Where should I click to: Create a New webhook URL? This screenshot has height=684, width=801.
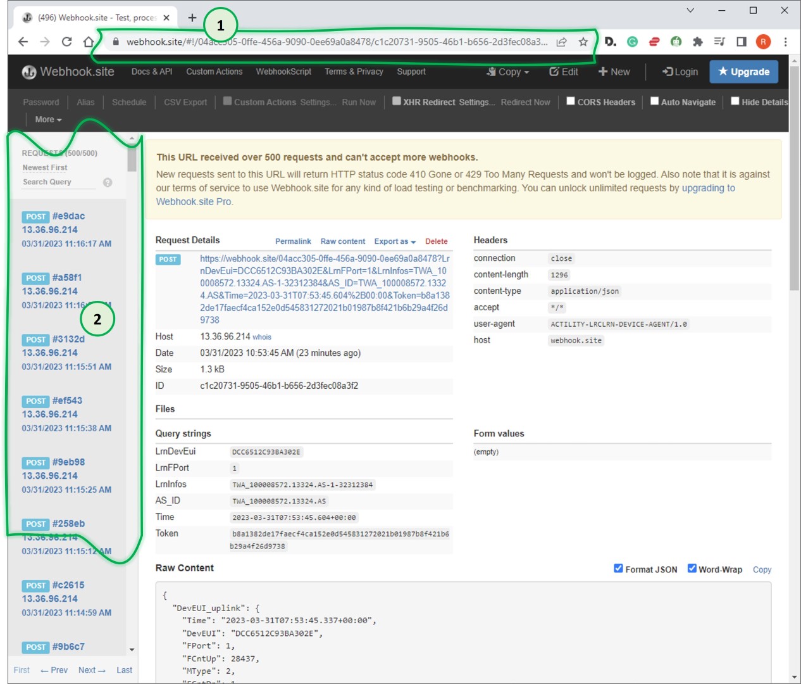[614, 72]
